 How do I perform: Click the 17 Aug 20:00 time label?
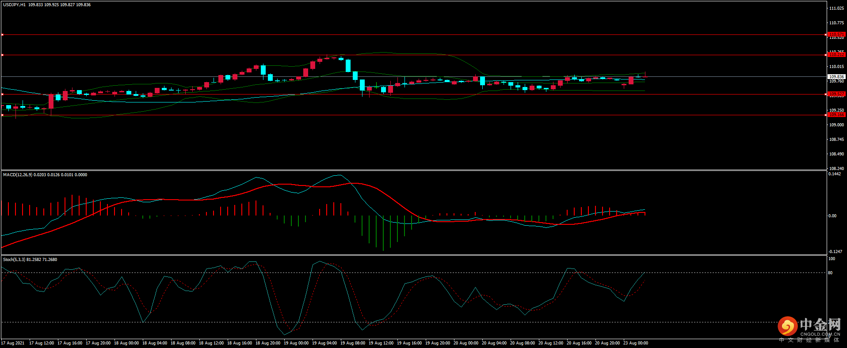(x=98, y=343)
